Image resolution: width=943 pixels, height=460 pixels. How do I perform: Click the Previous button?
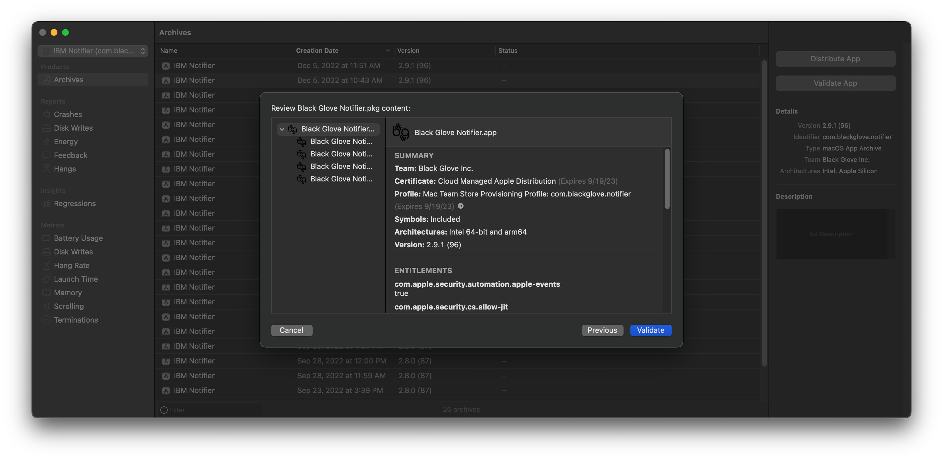click(x=602, y=330)
